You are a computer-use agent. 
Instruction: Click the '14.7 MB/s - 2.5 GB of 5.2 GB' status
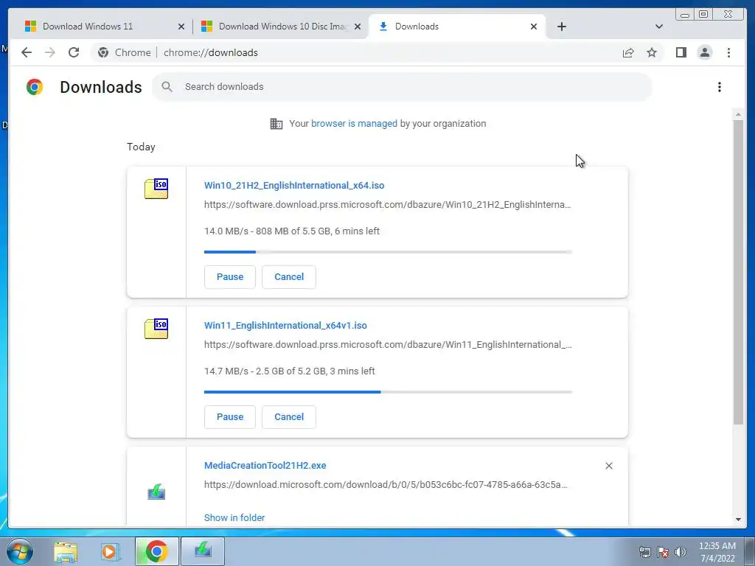pyautogui.click(x=289, y=371)
